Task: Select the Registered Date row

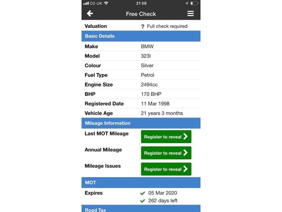Action: [x=141, y=104]
